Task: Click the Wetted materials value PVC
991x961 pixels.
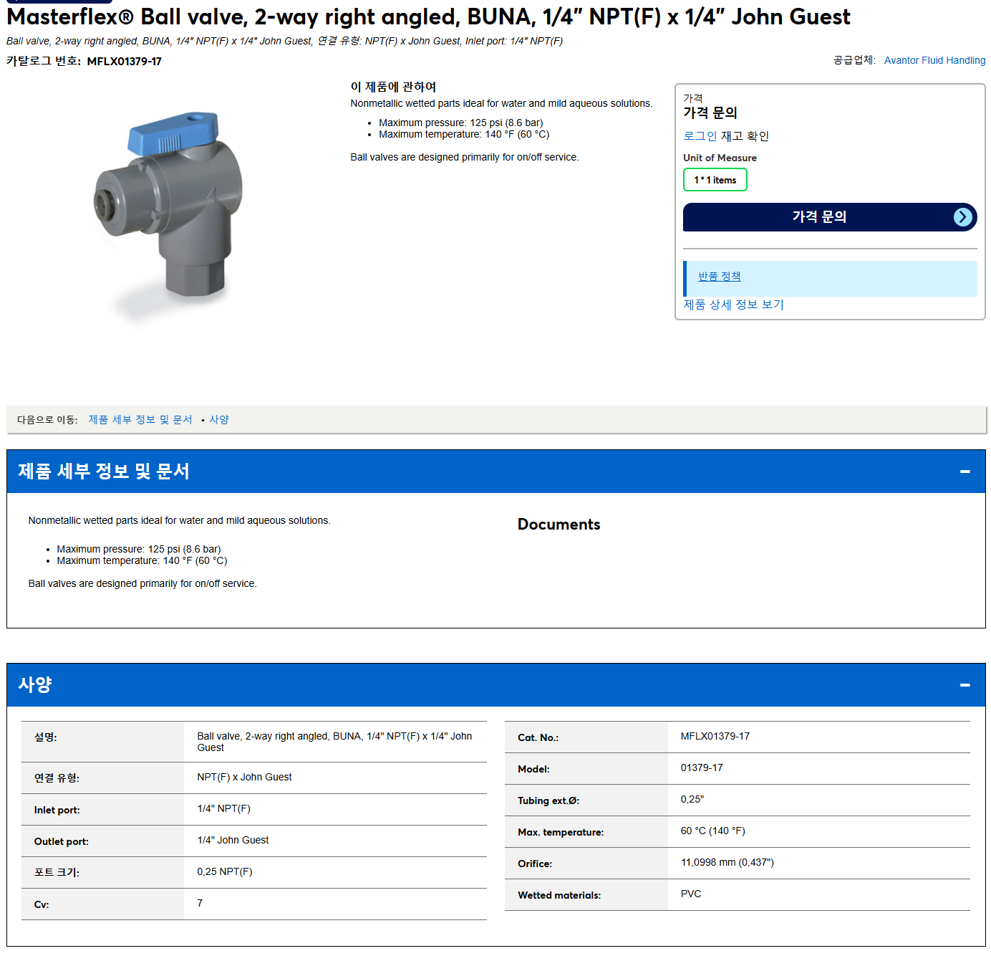Action: [690, 894]
